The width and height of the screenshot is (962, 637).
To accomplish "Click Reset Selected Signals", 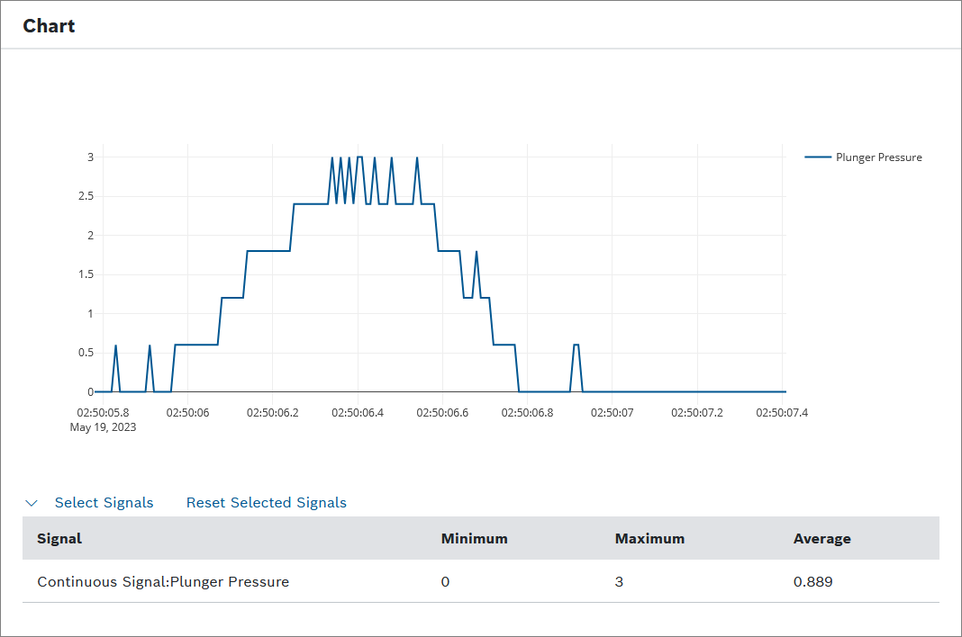I will pos(266,503).
